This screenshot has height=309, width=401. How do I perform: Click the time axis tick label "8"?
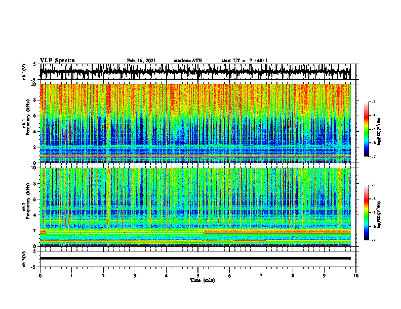[293, 276]
